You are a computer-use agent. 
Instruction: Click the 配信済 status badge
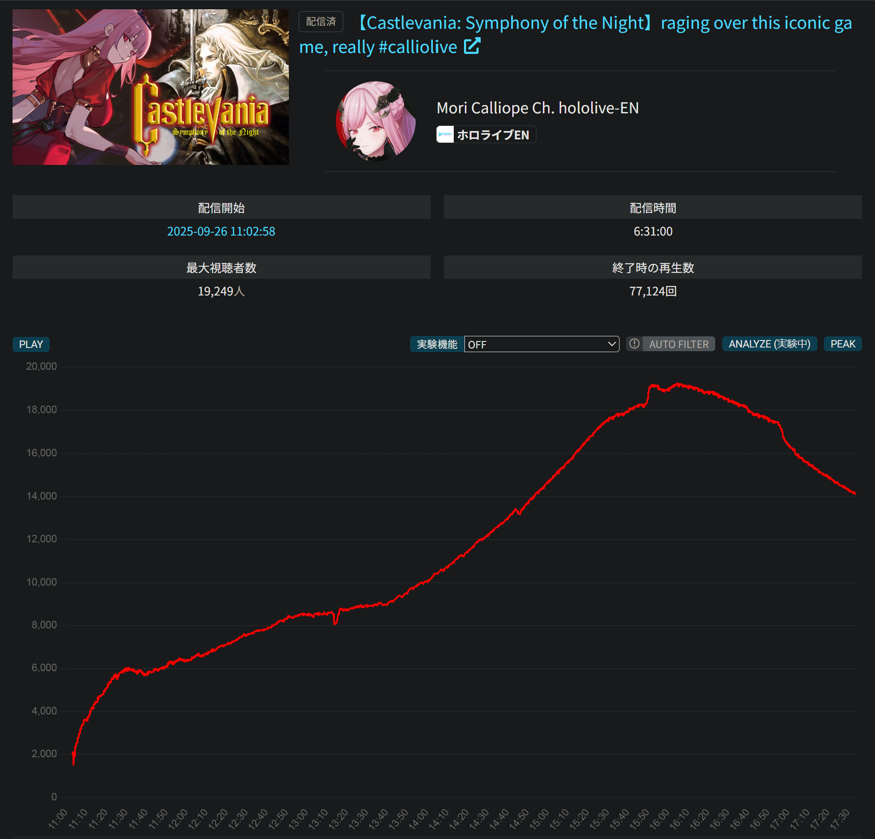[x=321, y=21]
